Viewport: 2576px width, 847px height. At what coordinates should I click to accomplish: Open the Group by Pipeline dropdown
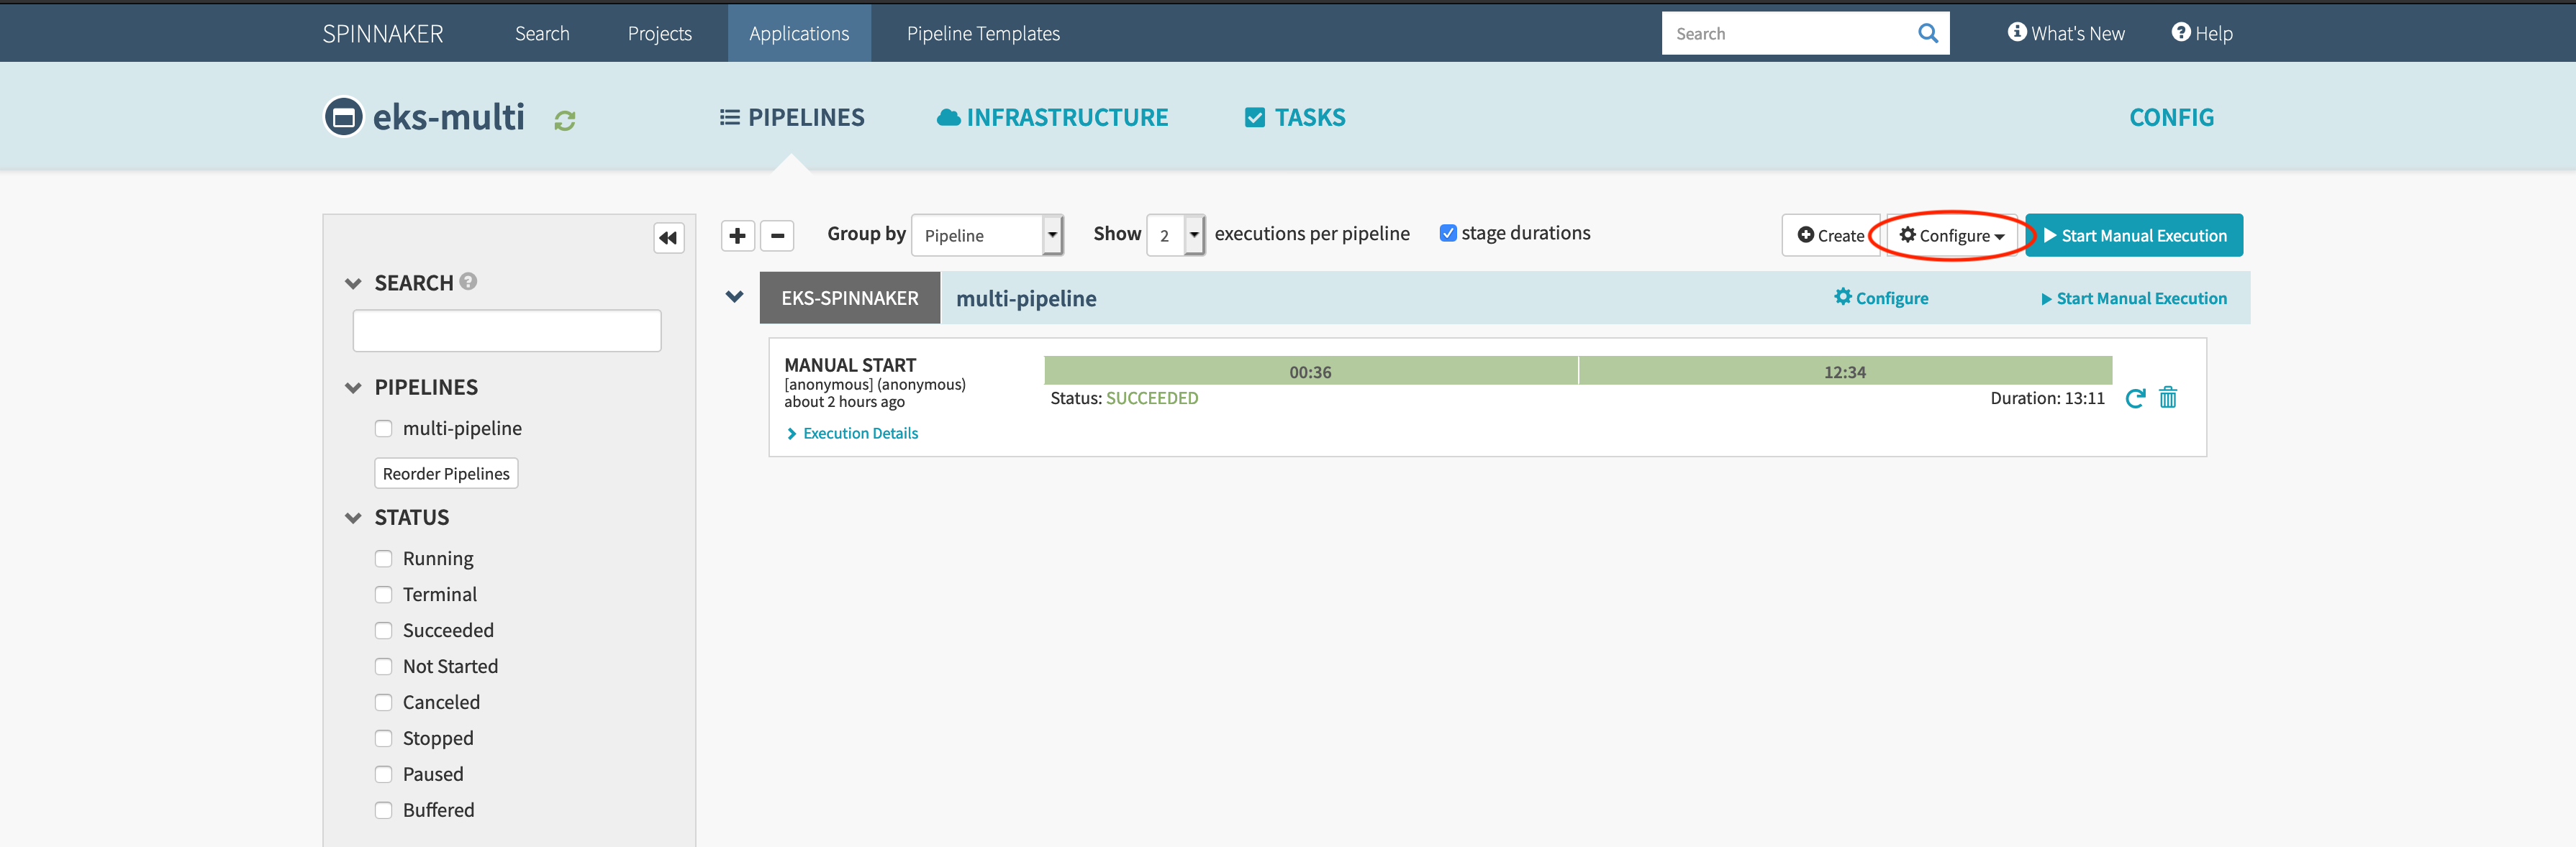pyautogui.click(x=987, y=236)
